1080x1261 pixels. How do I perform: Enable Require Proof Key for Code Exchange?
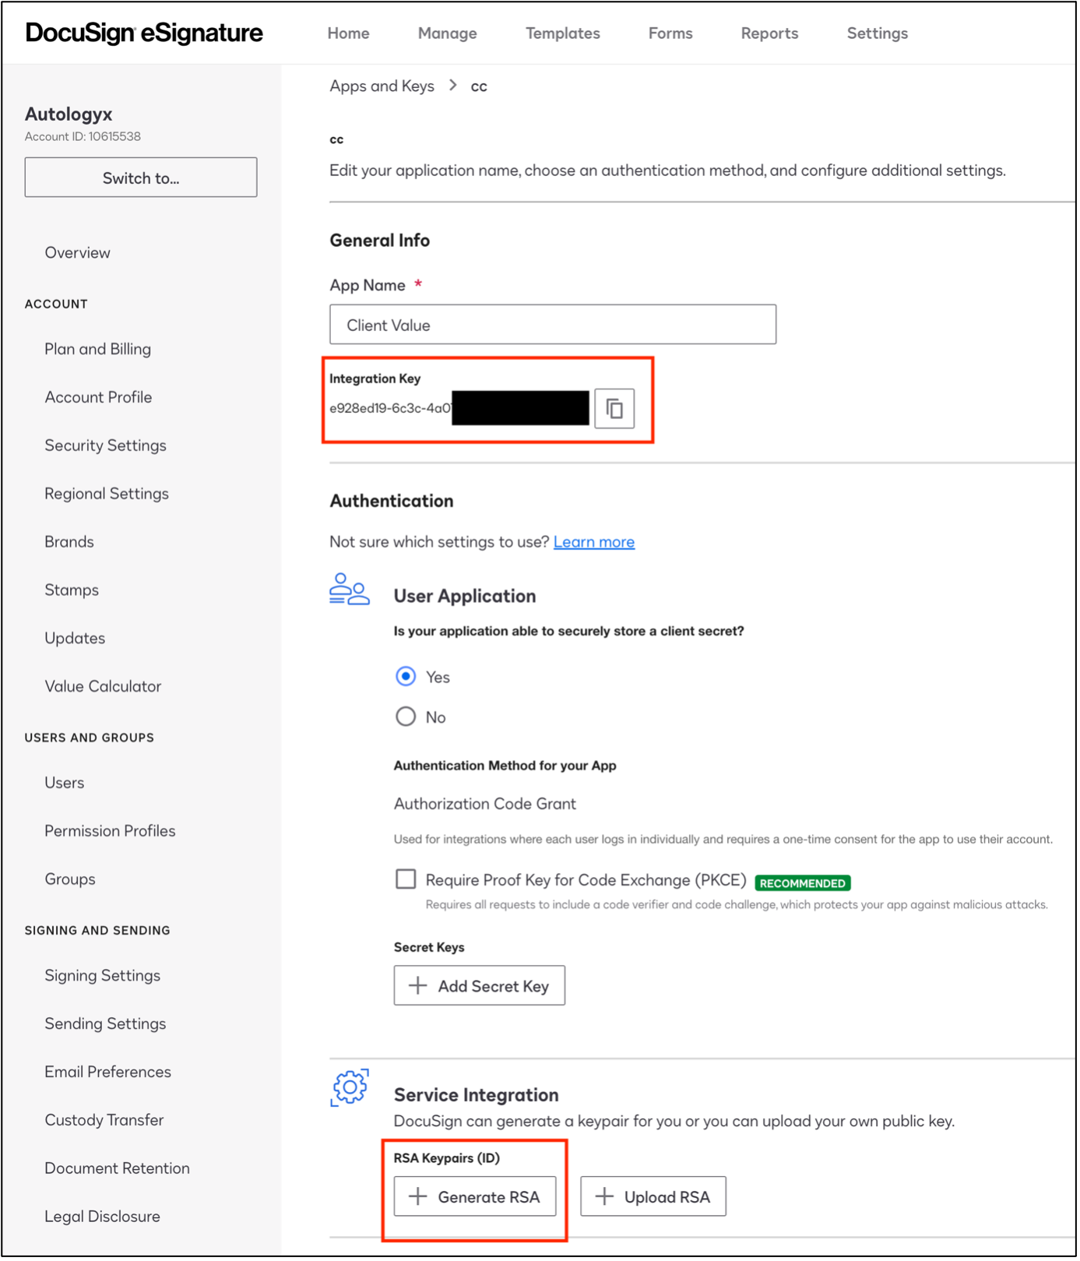[406, 881]
